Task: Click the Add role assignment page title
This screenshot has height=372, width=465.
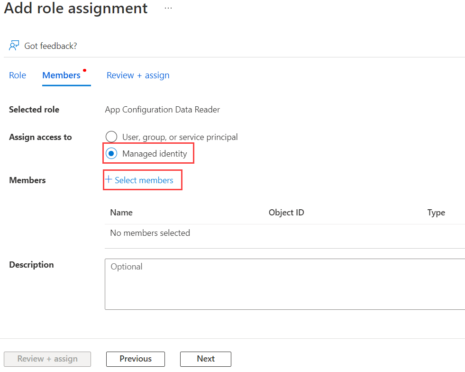Action: (75, 9)
